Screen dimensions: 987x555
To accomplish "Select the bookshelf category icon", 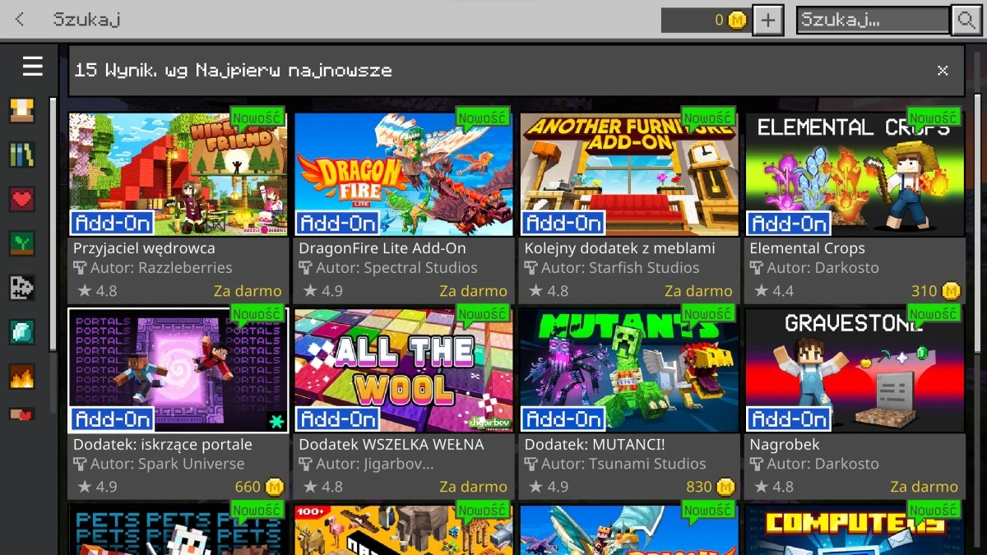I will coord(22,155).
